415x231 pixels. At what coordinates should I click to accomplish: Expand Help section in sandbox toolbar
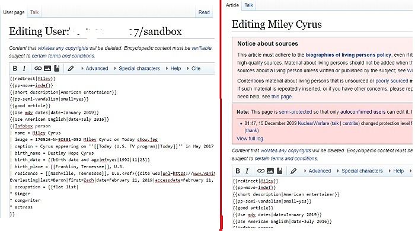[173, 69]
